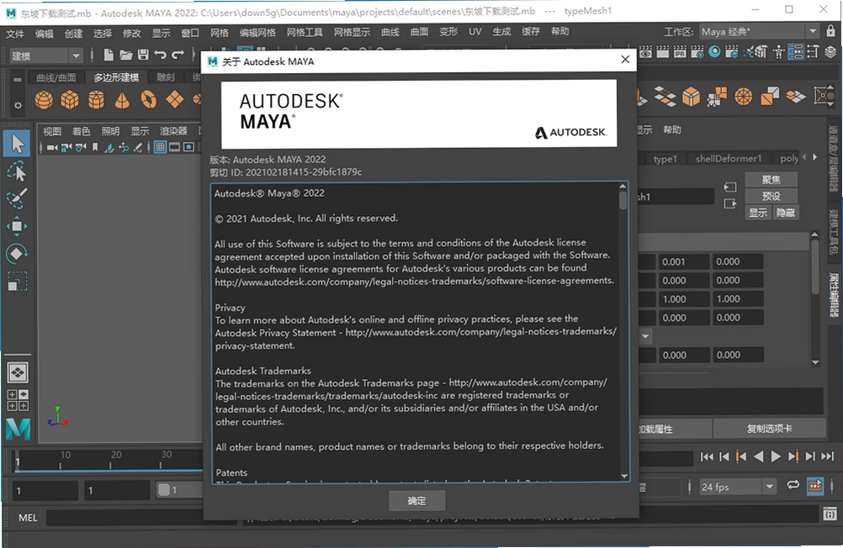Toggle viewport lock camera icon
The width and height of the screenshot is (843, 548).
pos(66,147)
